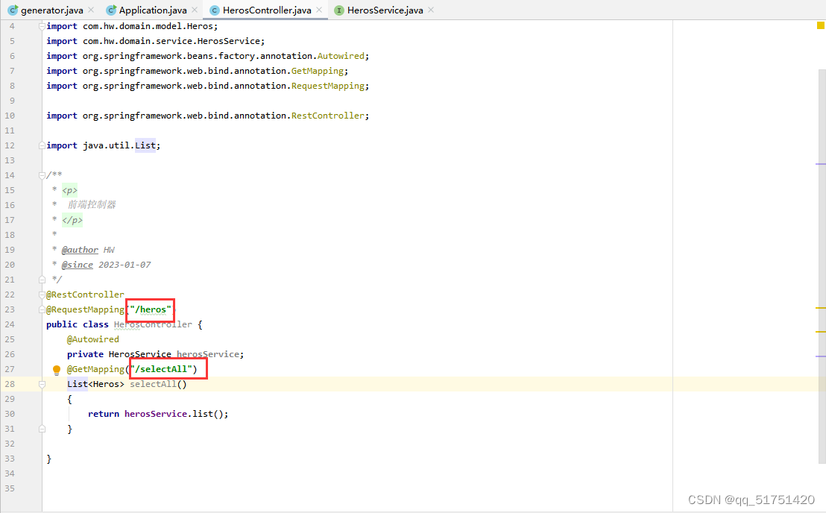This screenshot has height=513, width=826.
Task: Collapse the selectAll method at line 28
Action: (42, 385)
